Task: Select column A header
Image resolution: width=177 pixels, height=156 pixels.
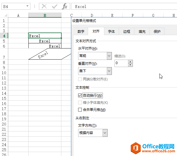Action: 18,15
